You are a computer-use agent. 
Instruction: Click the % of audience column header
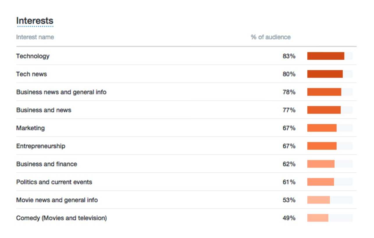click(270, 37)
